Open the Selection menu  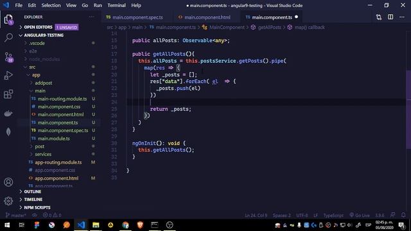click(51, 5)
